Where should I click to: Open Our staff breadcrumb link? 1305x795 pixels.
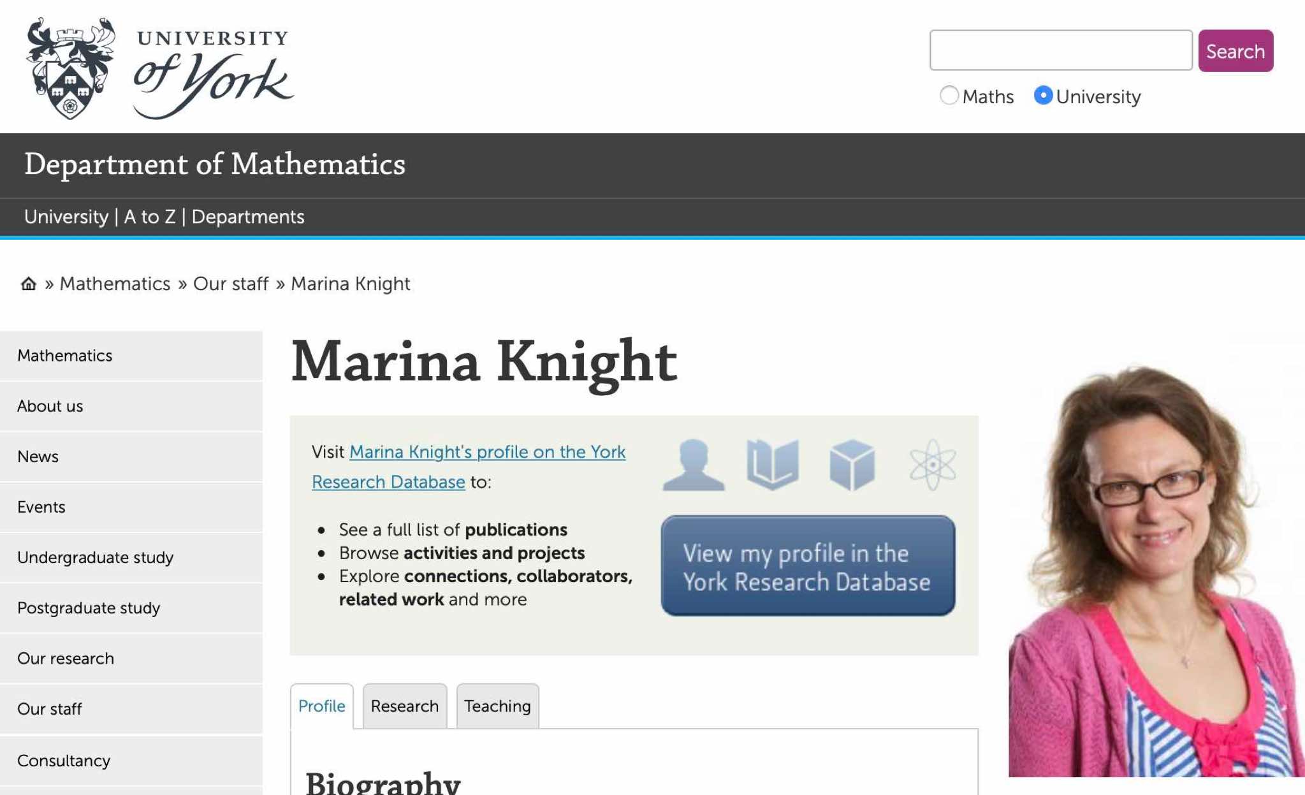pyautogui.click(x=231, y=284)
